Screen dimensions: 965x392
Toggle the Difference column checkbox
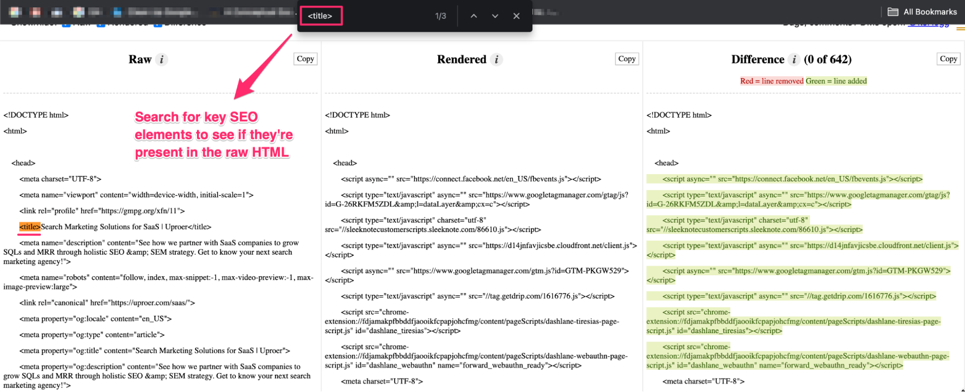(158, 24)
